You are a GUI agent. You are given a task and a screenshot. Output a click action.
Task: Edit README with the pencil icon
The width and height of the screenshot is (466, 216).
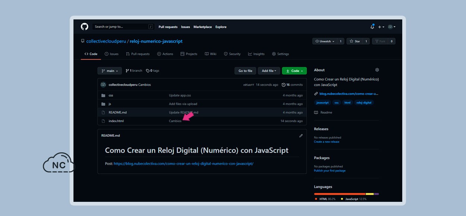point(301,136)
